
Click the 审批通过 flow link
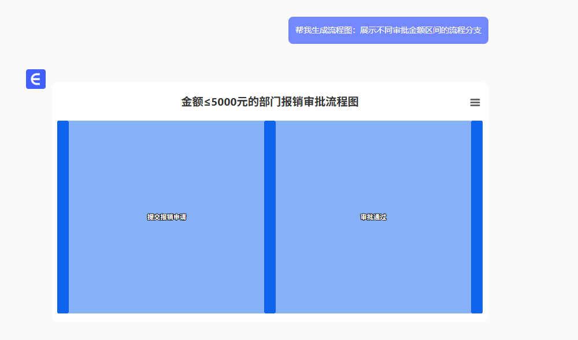click(x=373, y=217)
